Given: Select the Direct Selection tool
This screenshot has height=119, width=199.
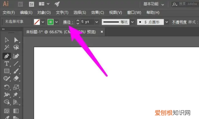Looking at the screenshot, I should pyautogui.click(x=16, y=40).
